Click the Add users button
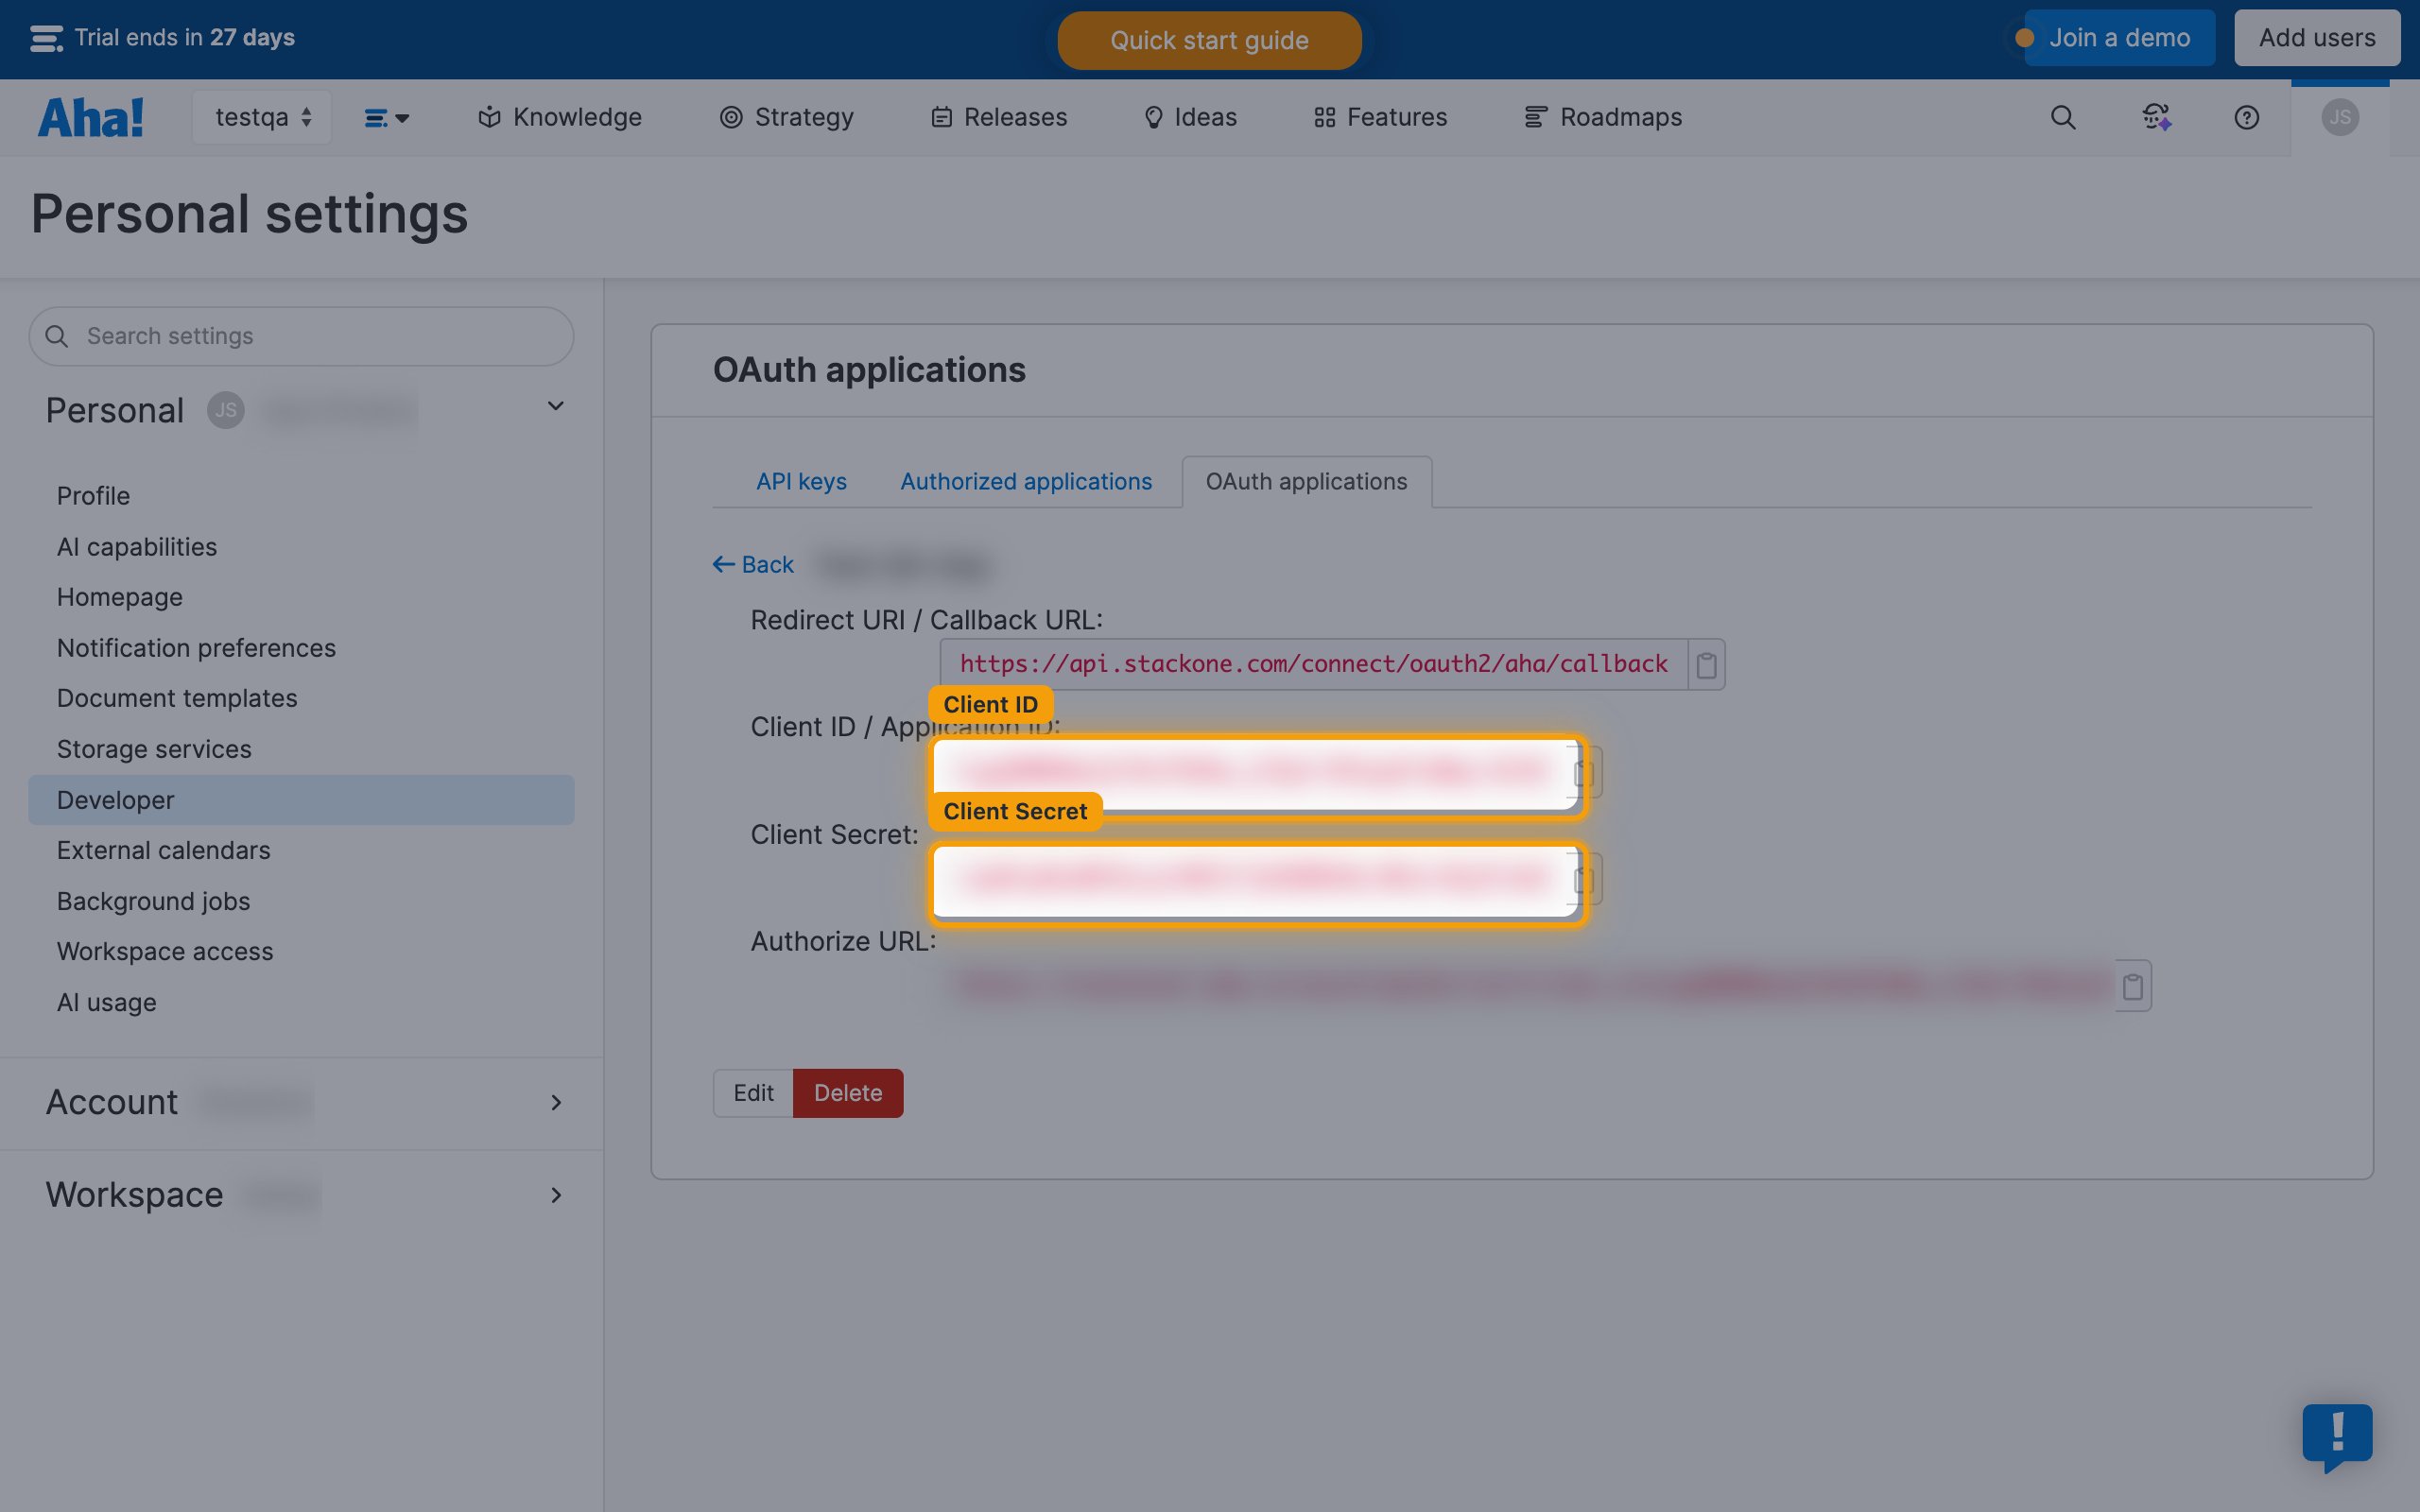Viewport: 2420px width, 1512px height. pyautogui.click(x=2317, y=38)
